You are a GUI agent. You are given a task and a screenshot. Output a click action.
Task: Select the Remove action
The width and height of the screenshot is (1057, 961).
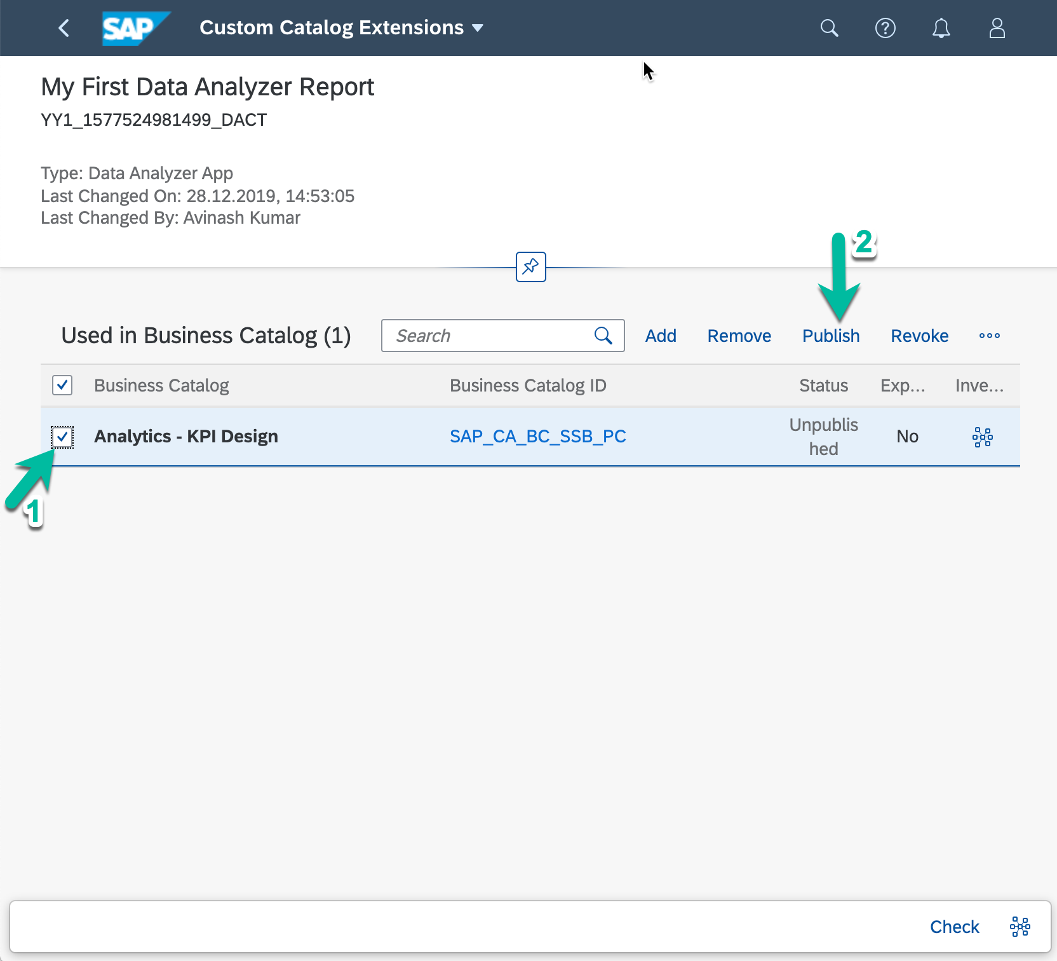[739, 336]
